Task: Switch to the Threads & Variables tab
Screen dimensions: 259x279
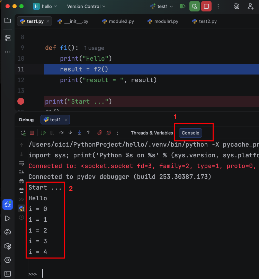Action: [152, 133]
